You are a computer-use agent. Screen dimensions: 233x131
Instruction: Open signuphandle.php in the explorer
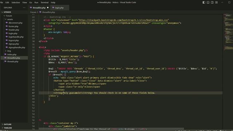click(17, 48)
